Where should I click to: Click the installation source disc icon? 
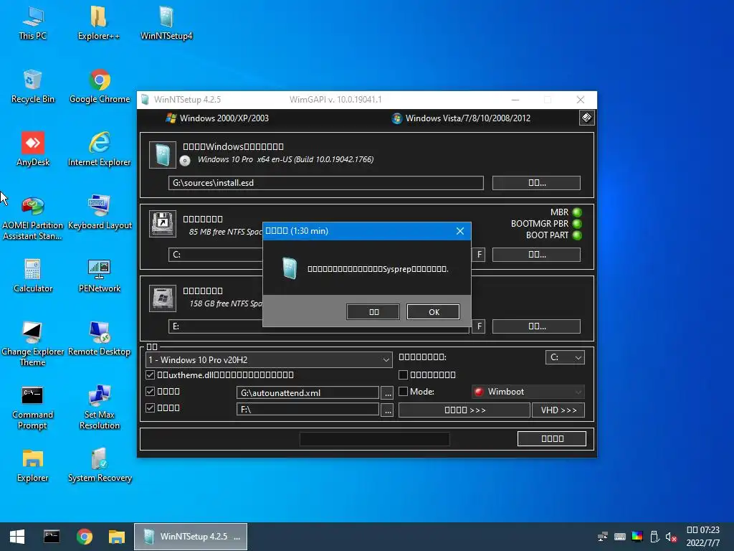(x=185, y=161)
